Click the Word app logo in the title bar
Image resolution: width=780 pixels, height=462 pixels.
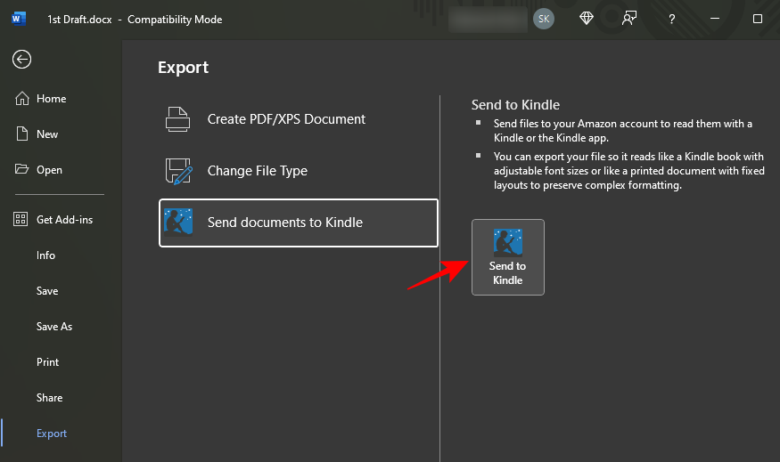pyautogui.click(x=19, y=19)
